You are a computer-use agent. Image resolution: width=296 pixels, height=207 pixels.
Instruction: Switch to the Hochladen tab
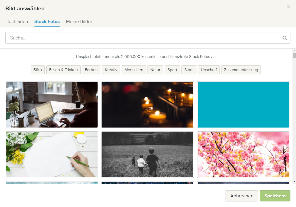tap(17, 22)
